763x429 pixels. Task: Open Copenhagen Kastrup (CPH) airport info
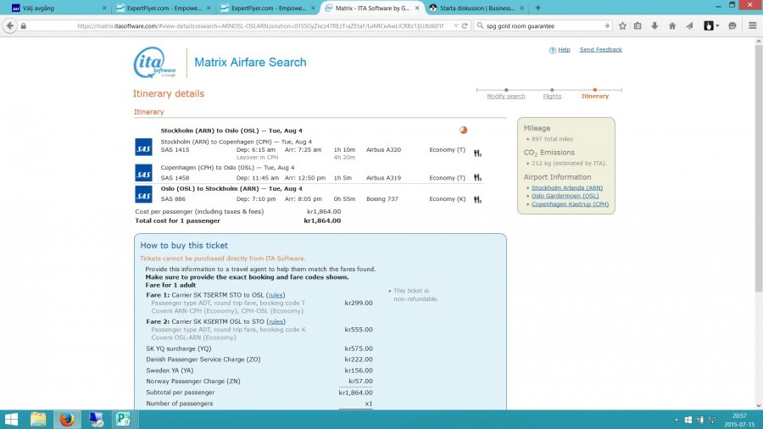click(x=570, y=204)
